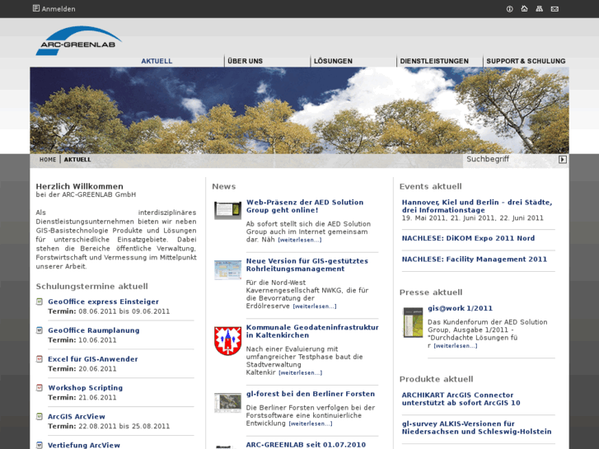Click calendar icon beside GeoOffice Raumplanung

pos(39,330)
